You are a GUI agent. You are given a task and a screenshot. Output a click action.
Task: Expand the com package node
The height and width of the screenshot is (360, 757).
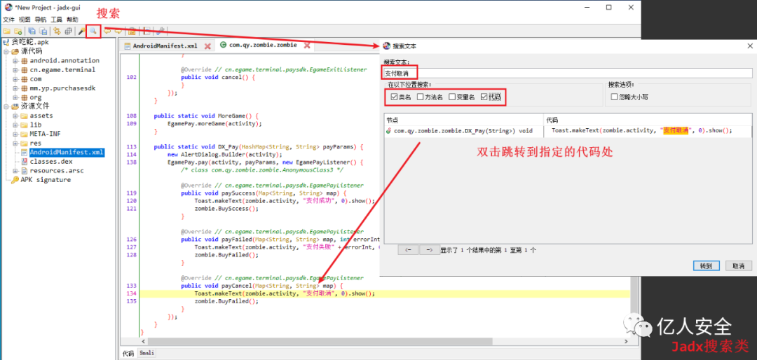15,79
